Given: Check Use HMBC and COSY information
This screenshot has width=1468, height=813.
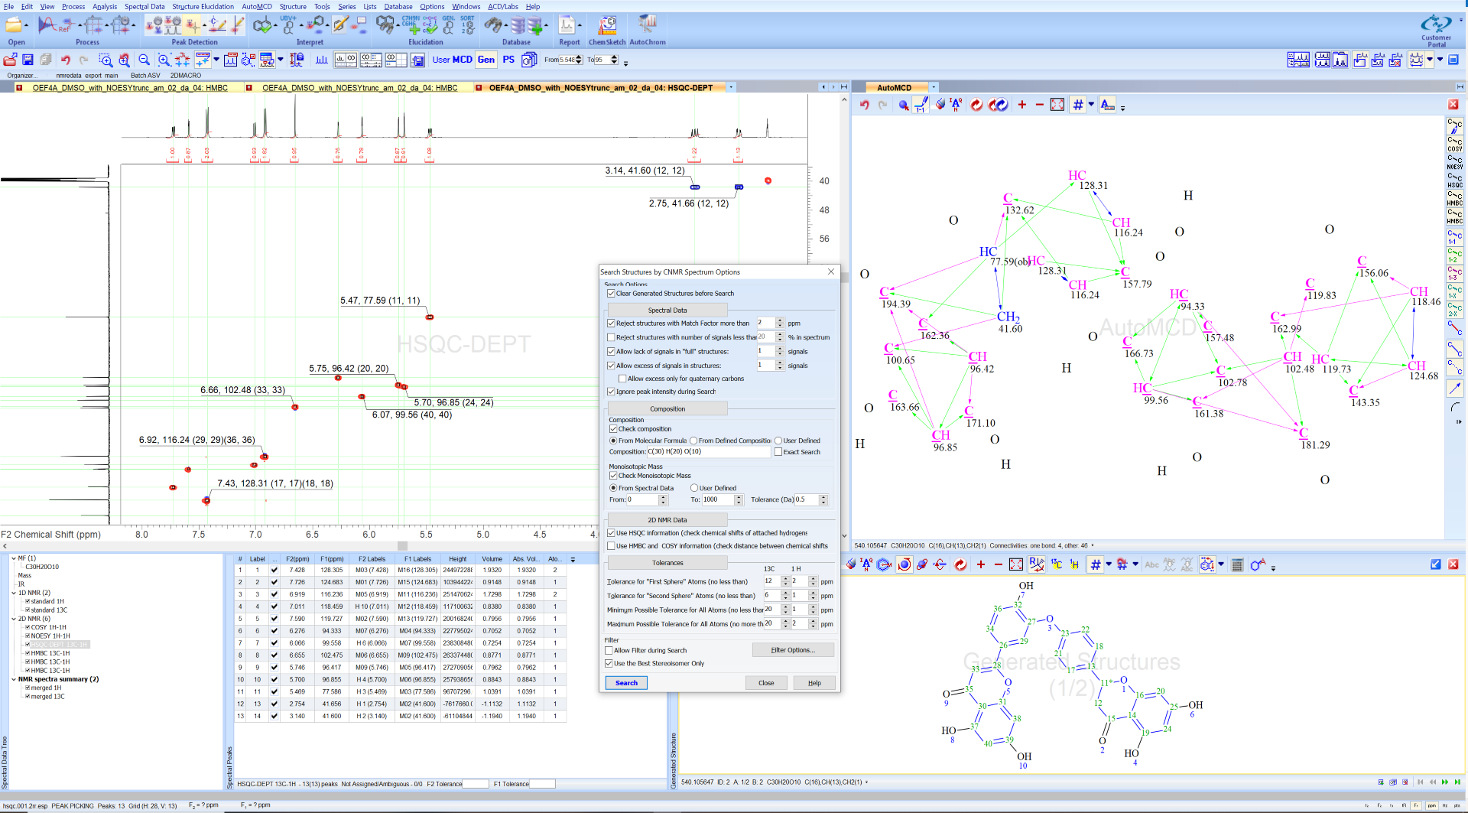Looking at the screenshot, I should 612,546.
